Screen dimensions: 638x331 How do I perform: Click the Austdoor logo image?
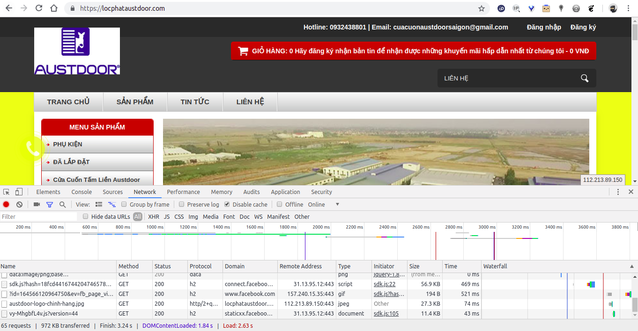(x=77, y=51)
